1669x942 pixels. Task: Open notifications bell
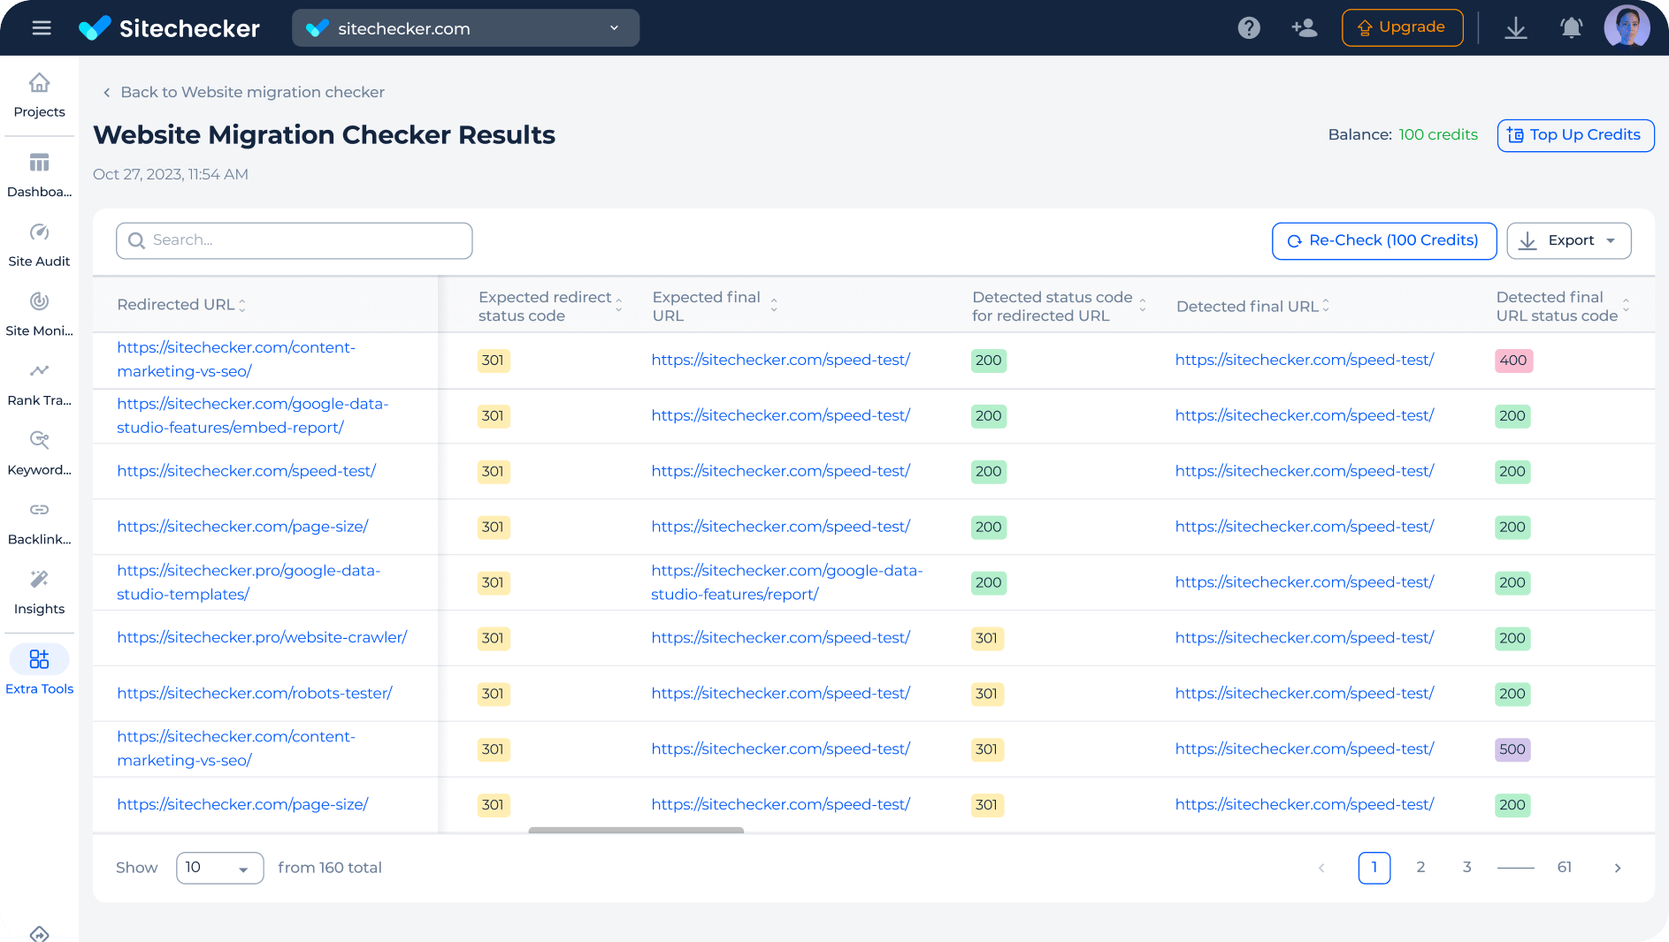(1571, 28)
